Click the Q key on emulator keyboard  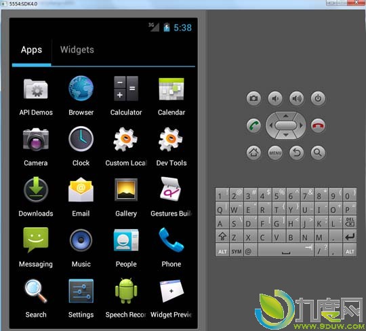point(222,209)
